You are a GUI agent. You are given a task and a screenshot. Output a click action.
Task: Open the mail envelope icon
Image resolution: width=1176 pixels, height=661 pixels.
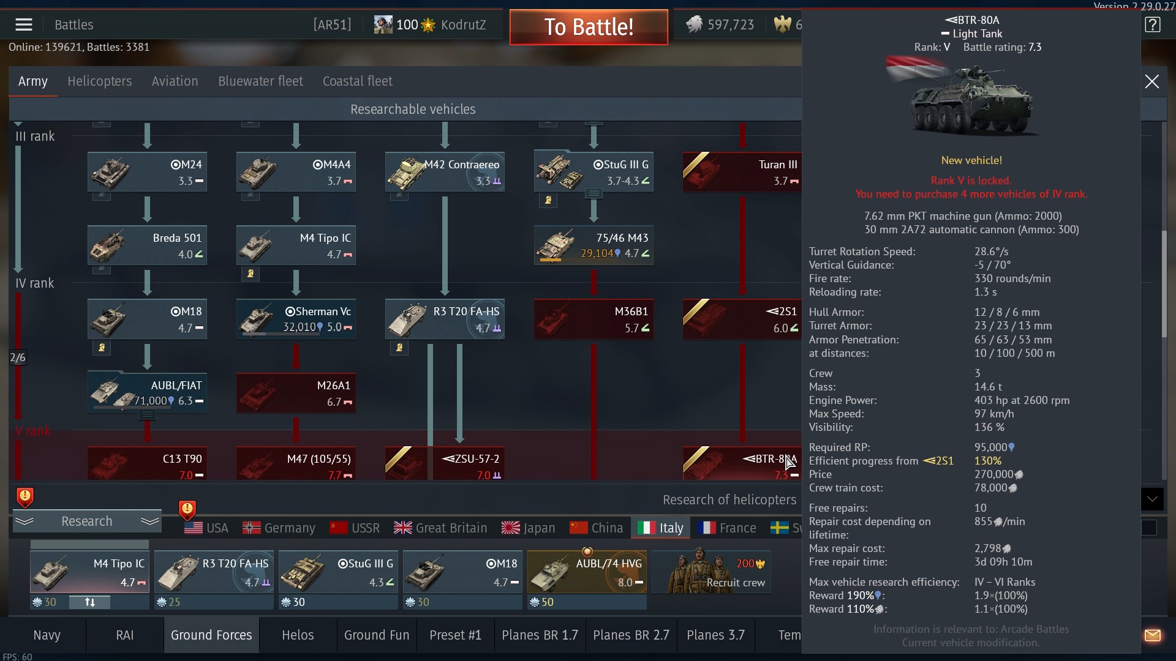1152,635
